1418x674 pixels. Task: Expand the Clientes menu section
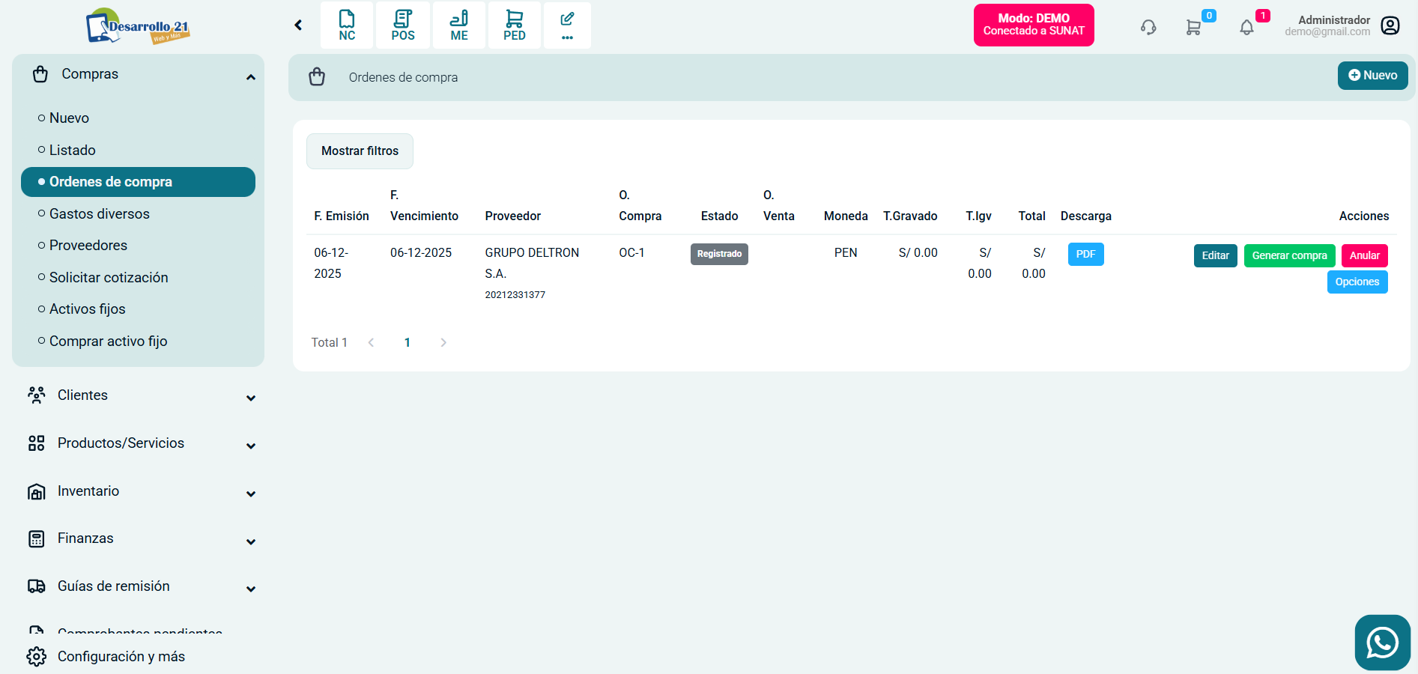click(251, 398)
